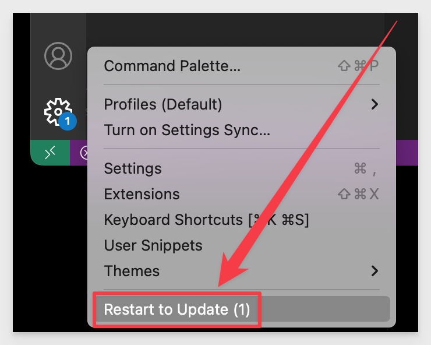The height and width of the screenshot is (345, 431).
Task: Open Settings from the Manage menu
Action: (242, 168)
